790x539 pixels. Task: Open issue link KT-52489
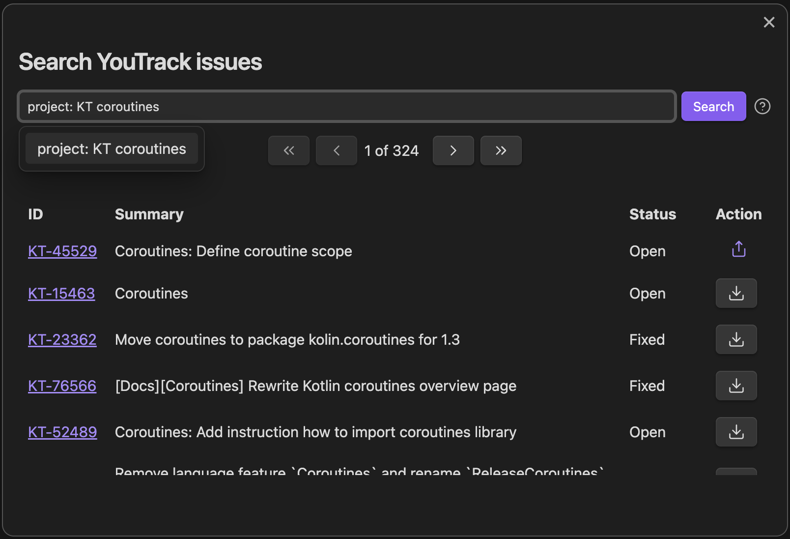pos(62,432)
